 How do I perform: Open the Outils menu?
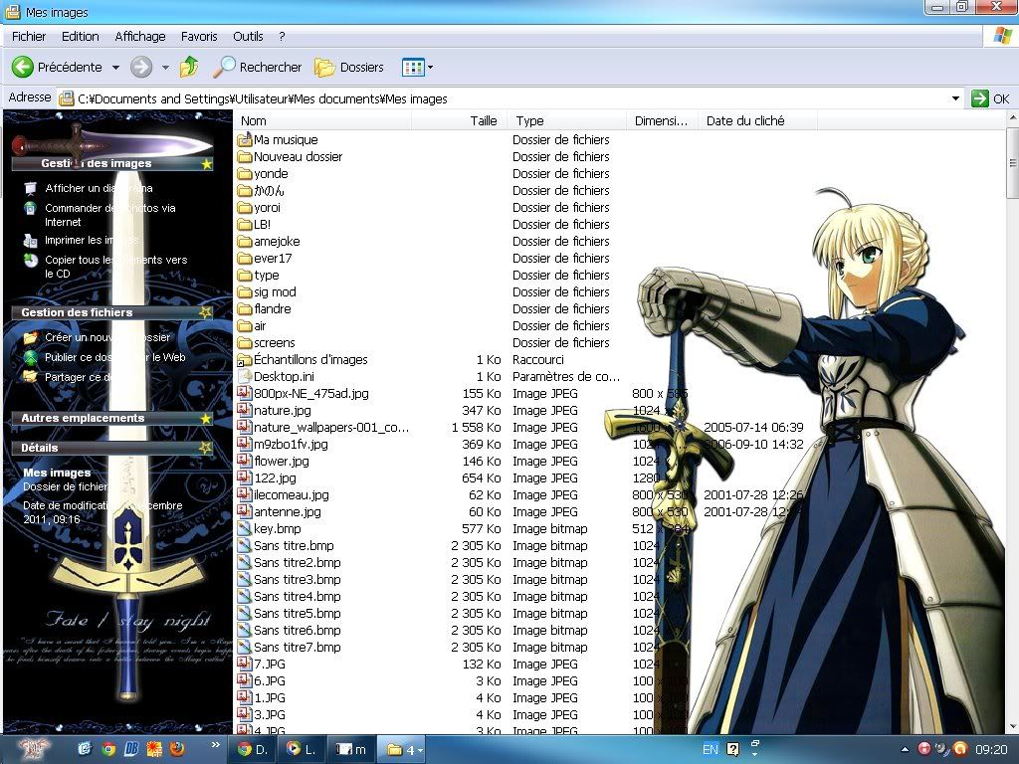[248, 36]
